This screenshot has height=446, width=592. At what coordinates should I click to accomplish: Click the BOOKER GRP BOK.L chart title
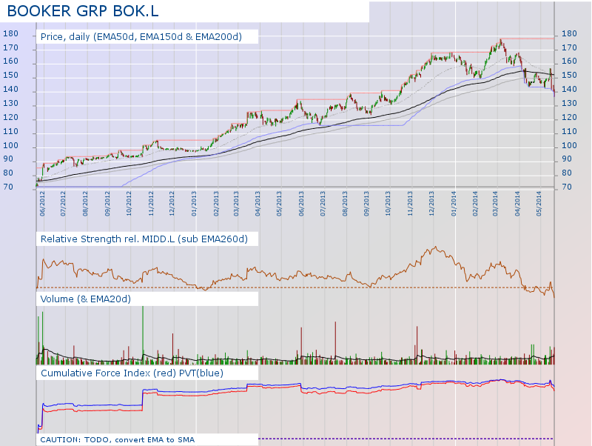83,11
